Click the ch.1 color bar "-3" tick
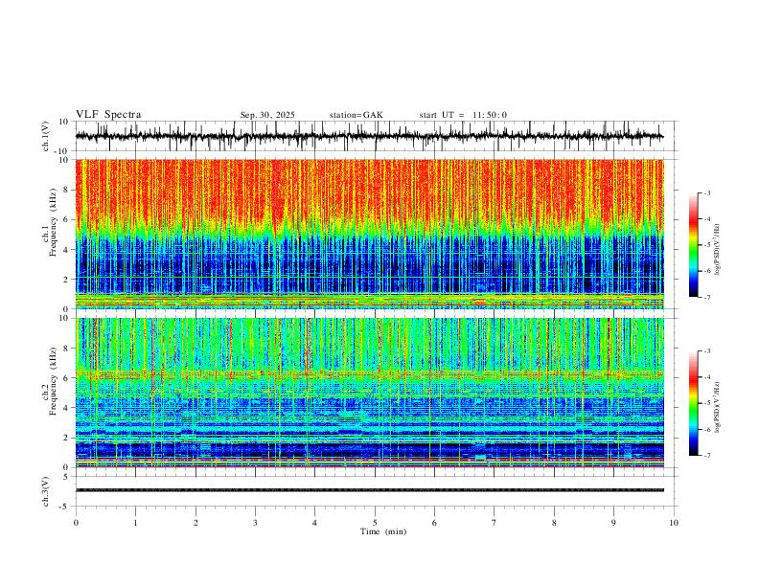The image size is (759, 586). [x=707, y=192]
